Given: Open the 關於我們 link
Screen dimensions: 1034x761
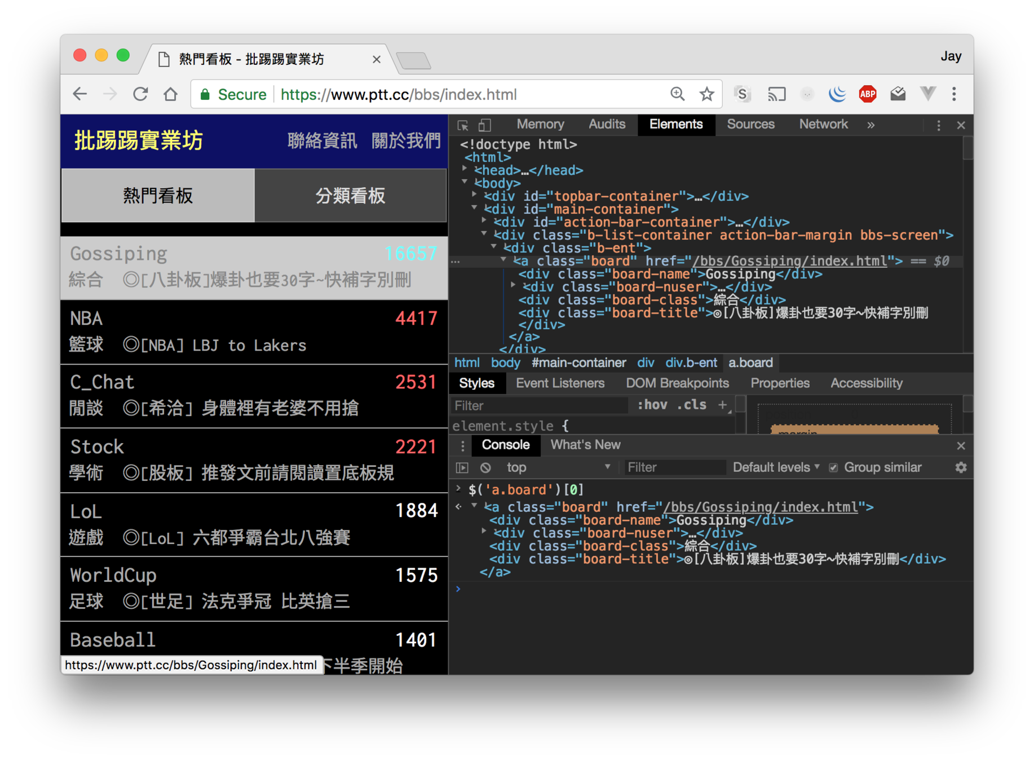Looking at the screenshot, I should click(x=406, y=140).
